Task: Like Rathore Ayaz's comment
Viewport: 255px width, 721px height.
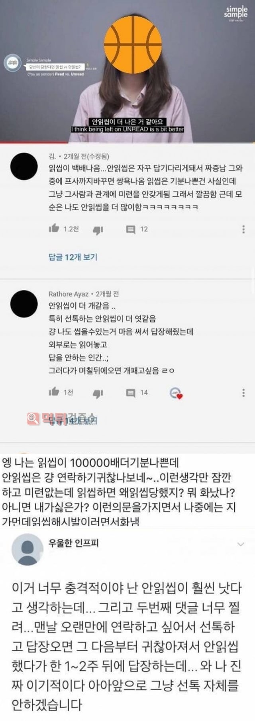Action: (54, 392)
